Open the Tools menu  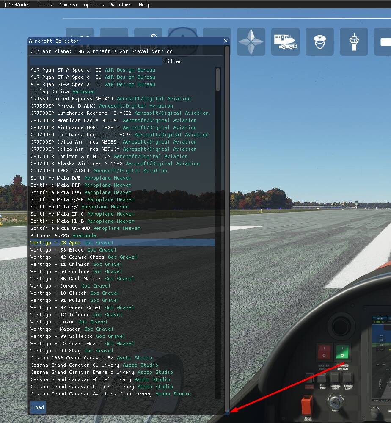pyautogui.click(x=44, y=5)
